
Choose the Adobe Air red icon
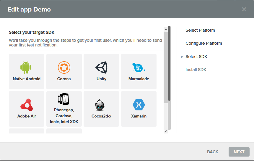pyautogui.click(x=27, y=105)
